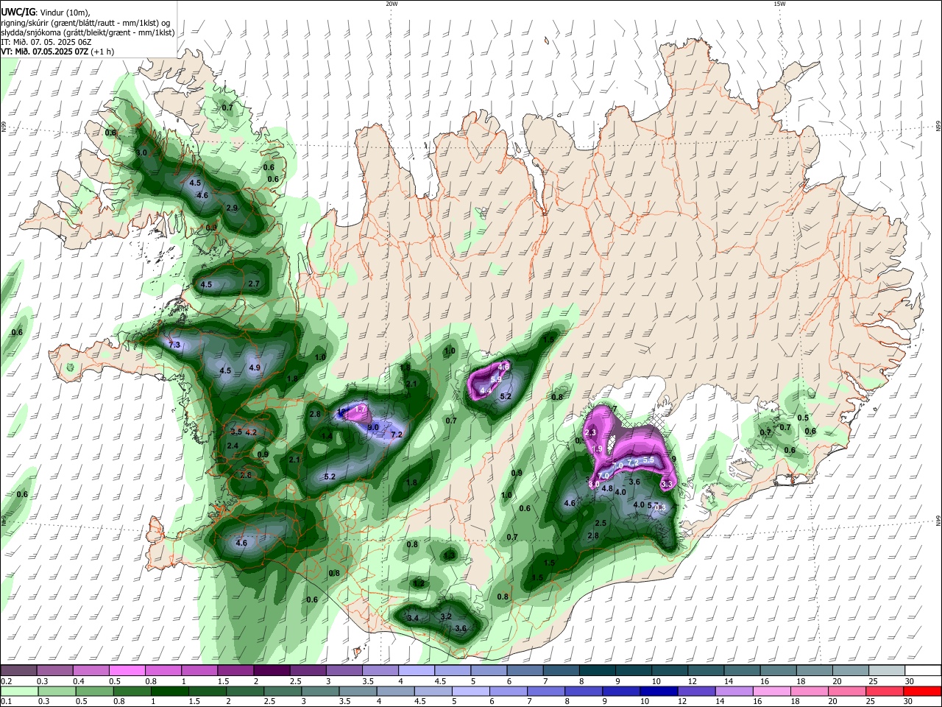Image resolution: width=942 pixels, height=707 pixels.
Task: Click the lavender 14 mm rain legend swatch
Action: coord(734,690)
